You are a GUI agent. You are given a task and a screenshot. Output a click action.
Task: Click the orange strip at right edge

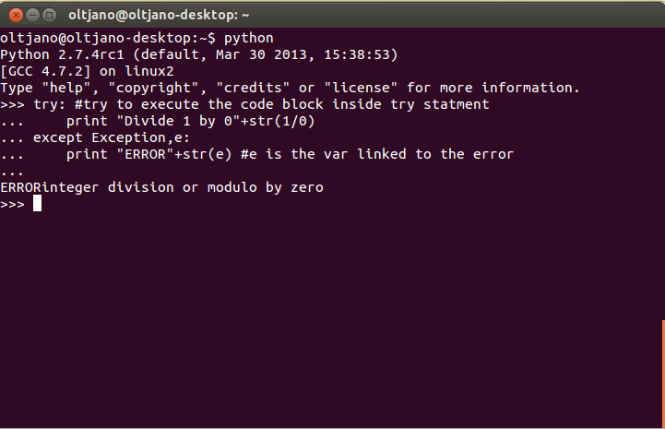[663, 374]
